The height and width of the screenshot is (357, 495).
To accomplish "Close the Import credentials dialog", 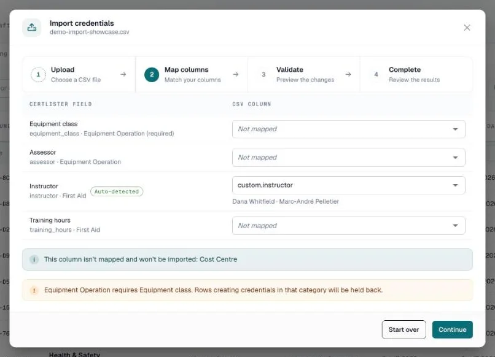I will [x=467, y=28].
